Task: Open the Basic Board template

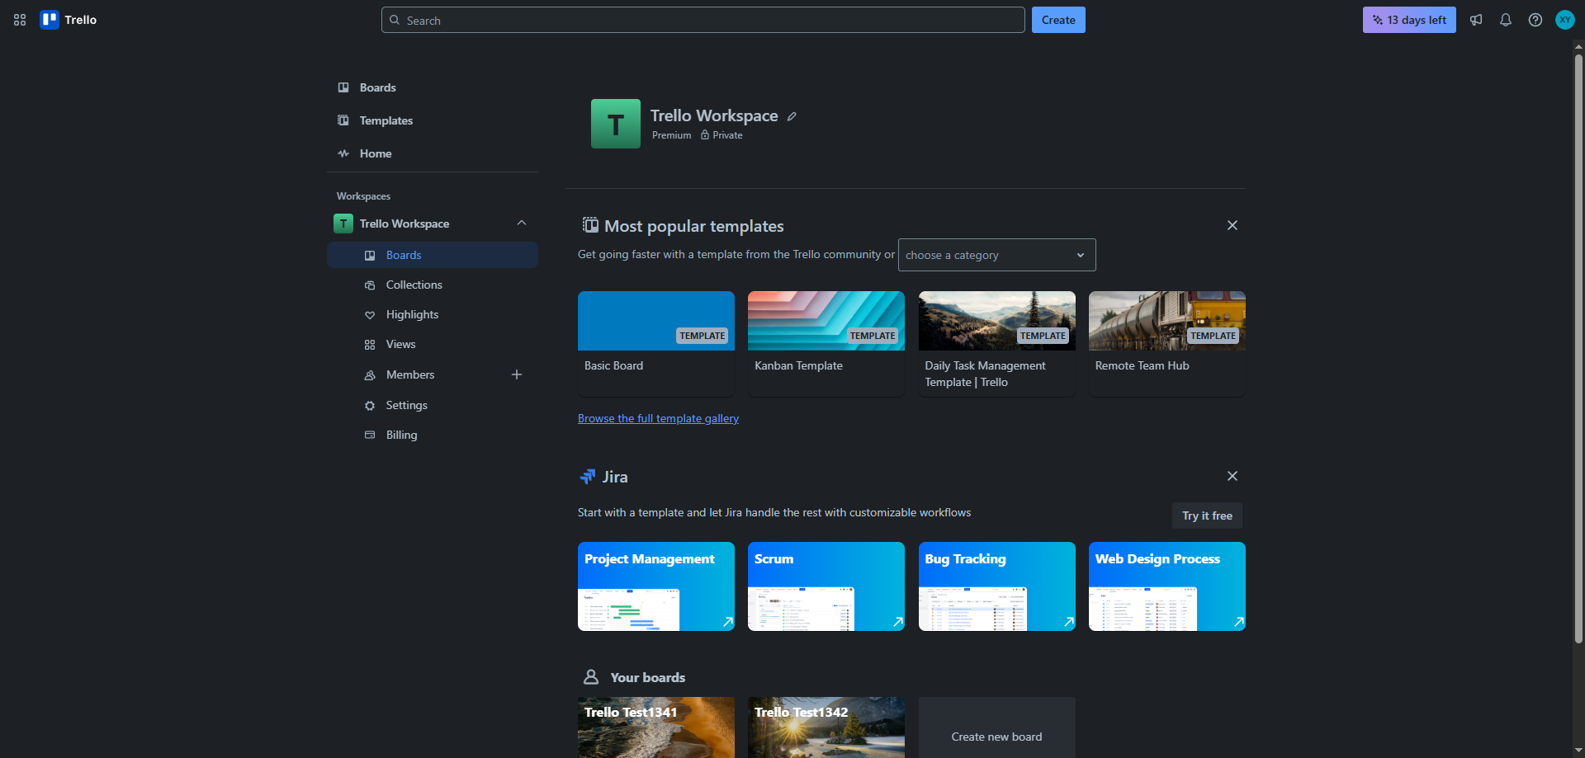Action: (x=656, y=344)
